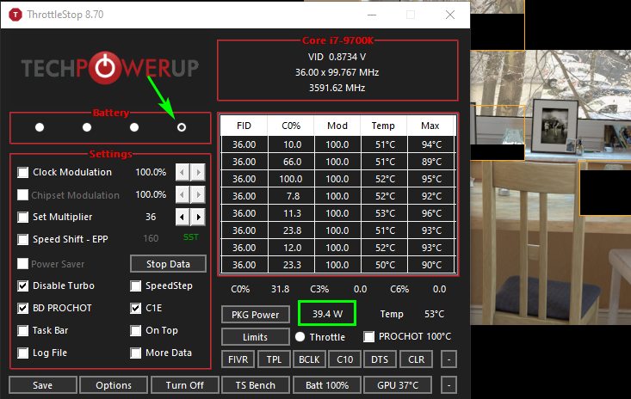631x399 pixels.
Task: Click the Speed Shift EPP value 160
Action: (x=151, y=239)
